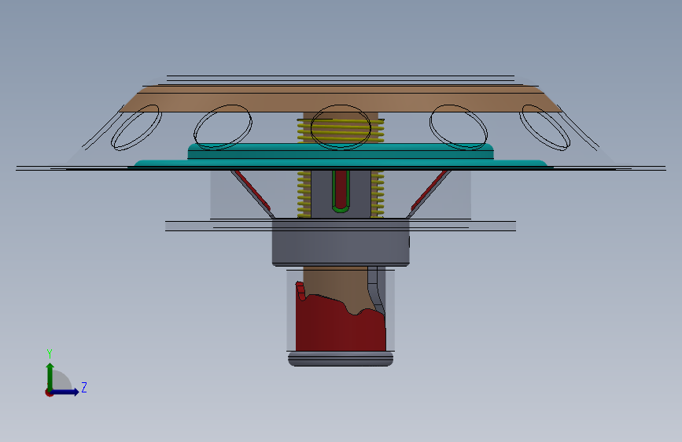Select the yellow threaded spring below the teal plate
Viewport: 682px width, 442px height.
pos(304,194)
